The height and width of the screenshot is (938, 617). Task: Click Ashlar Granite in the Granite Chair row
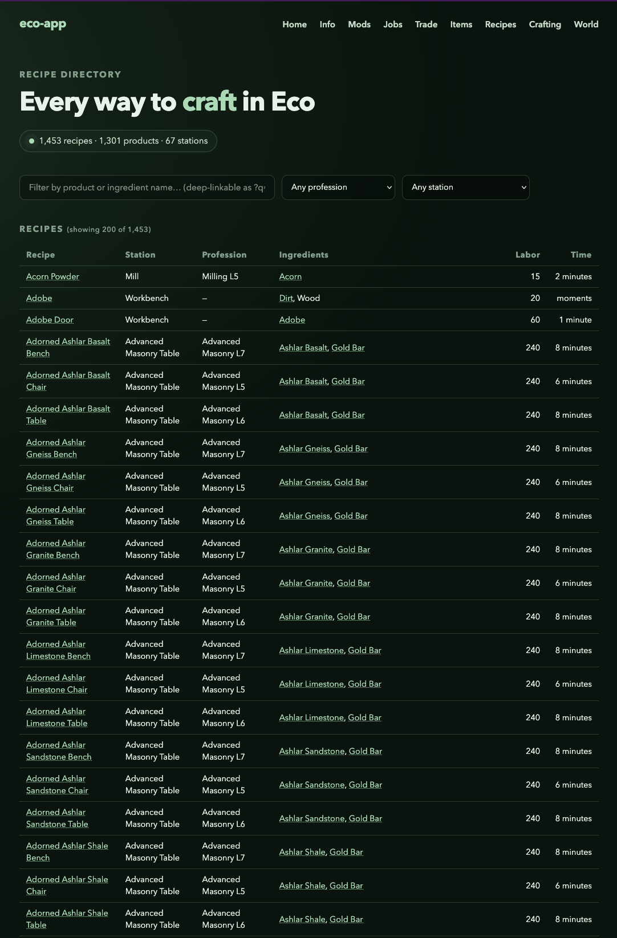(306, 583)
